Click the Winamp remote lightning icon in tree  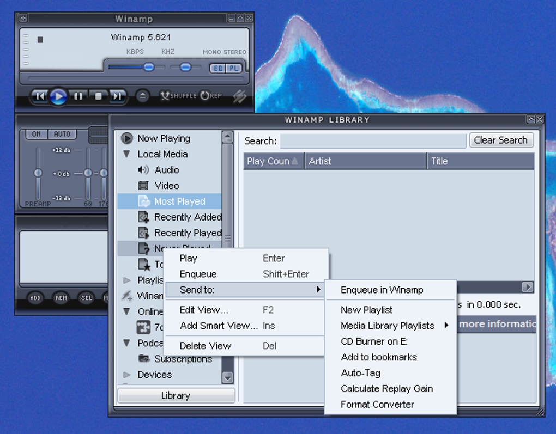coord(127,296)
